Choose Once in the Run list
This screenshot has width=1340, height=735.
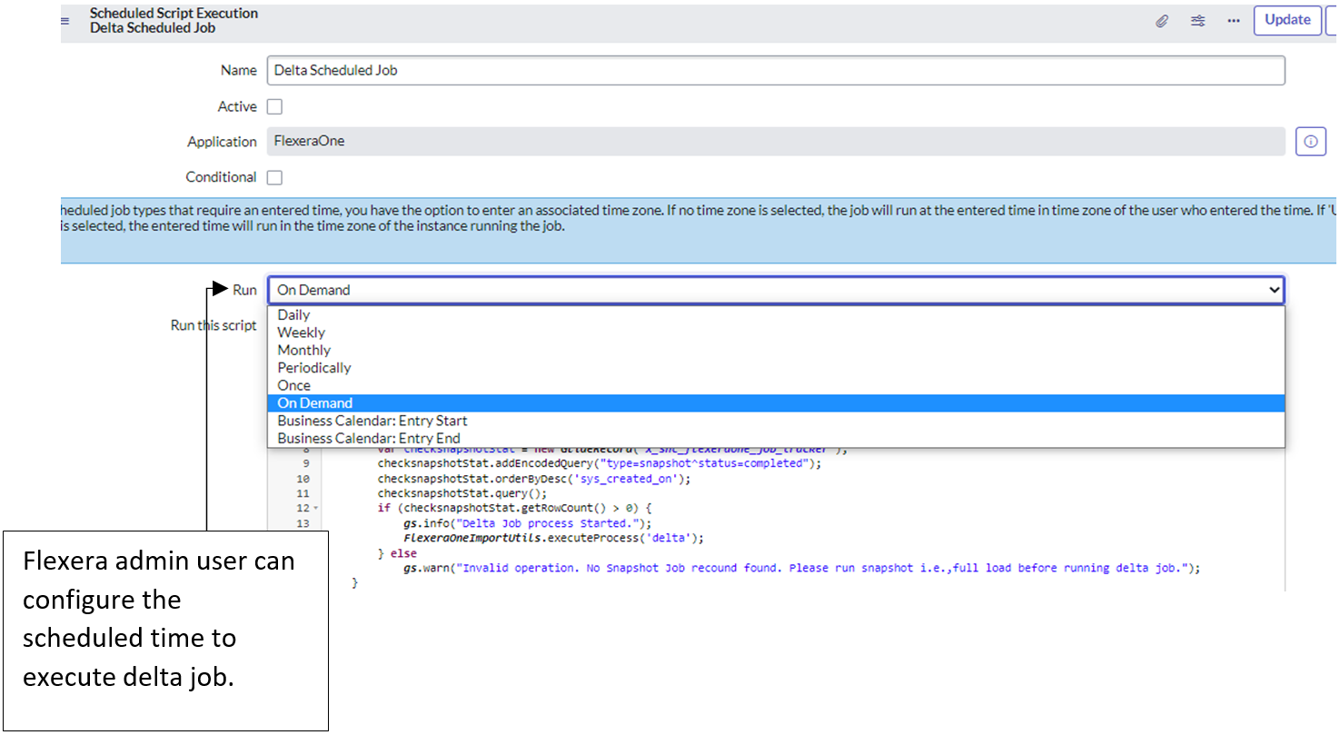[293, 385]
